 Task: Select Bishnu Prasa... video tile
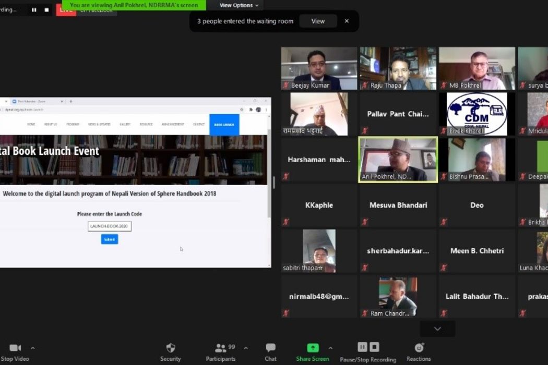pos(477,160)
